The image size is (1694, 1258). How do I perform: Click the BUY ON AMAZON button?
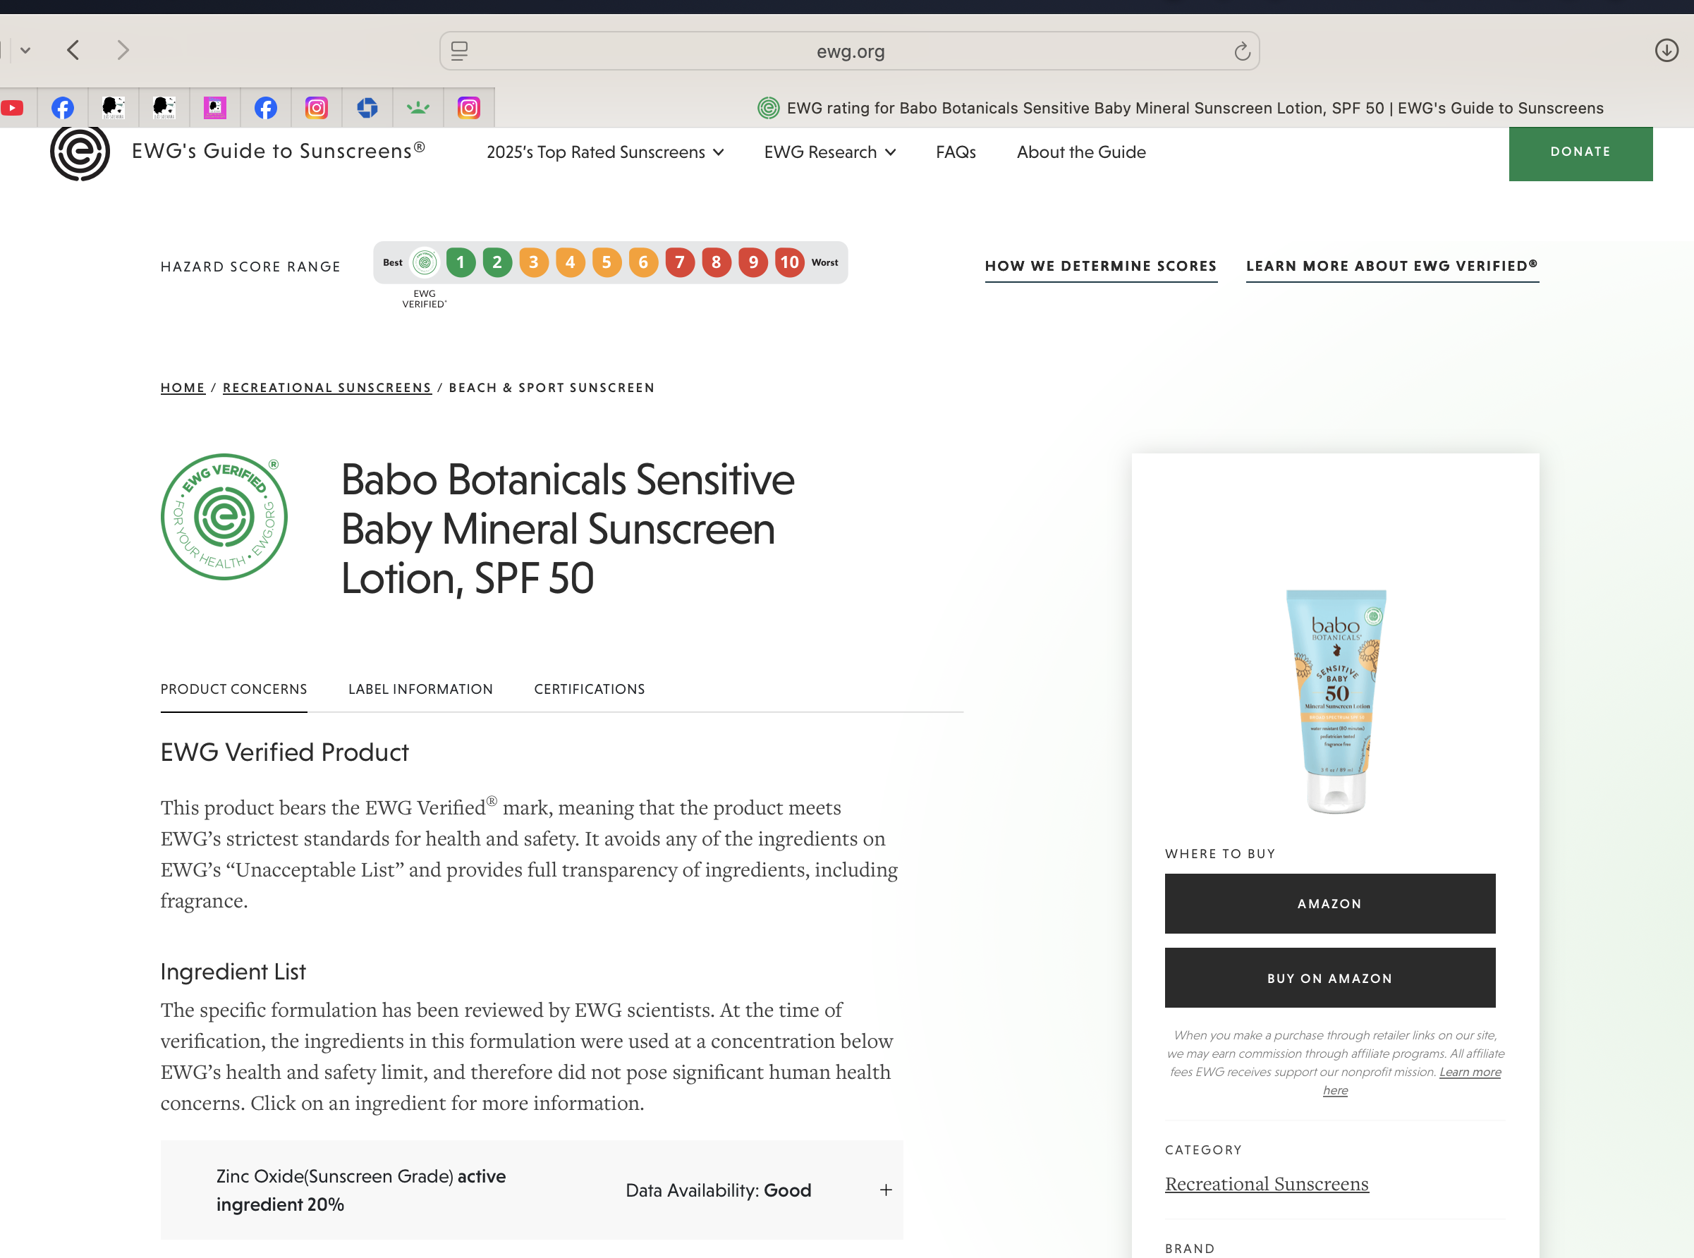(1329, 979)
